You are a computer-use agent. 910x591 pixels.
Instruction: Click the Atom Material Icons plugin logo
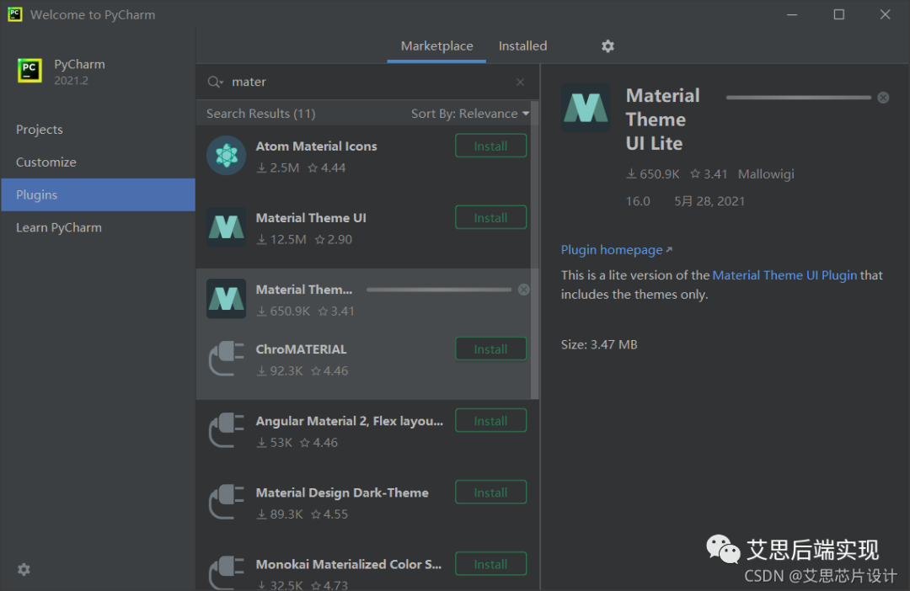pos(226,156)
